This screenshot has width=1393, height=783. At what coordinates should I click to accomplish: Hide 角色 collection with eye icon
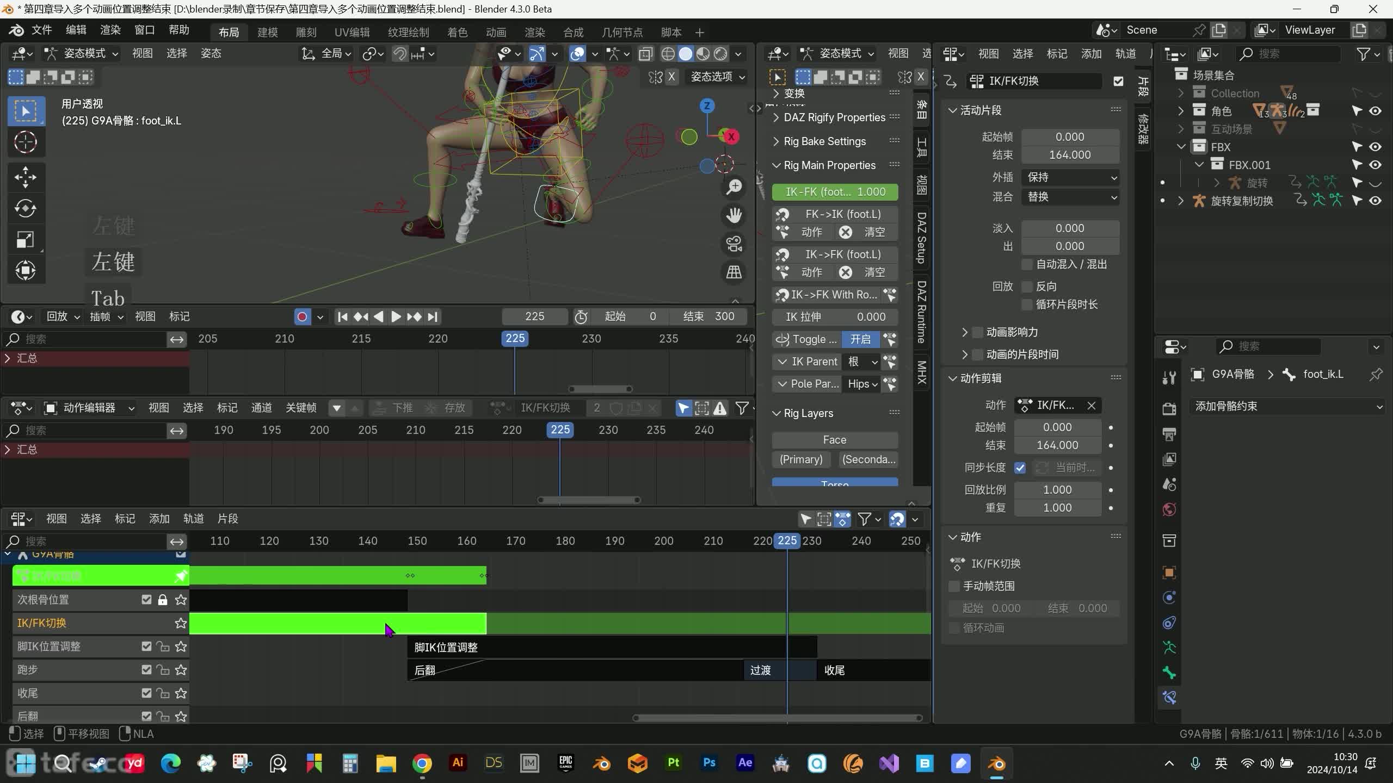pos(1375,111)
